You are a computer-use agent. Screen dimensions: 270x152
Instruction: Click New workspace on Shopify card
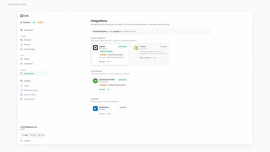(145, 58)
